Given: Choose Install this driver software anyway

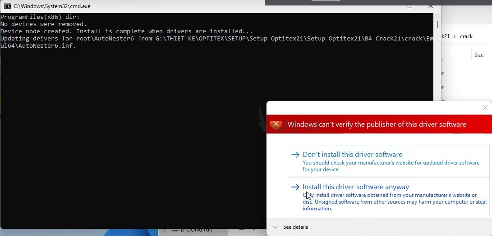Looking at the screenshot, I should point(356,187).
